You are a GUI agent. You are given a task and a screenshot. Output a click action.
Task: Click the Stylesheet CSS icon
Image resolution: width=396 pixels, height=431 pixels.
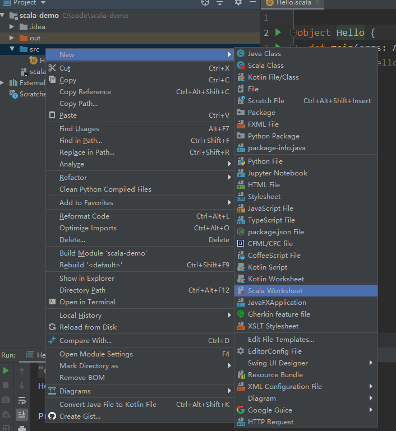pos(241,197)
